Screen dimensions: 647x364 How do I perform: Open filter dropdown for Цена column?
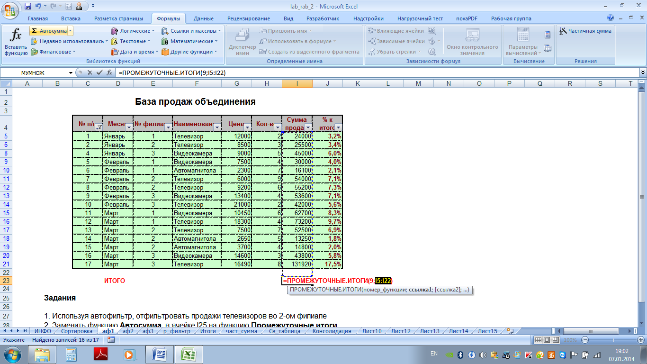[x=247, y=127]
